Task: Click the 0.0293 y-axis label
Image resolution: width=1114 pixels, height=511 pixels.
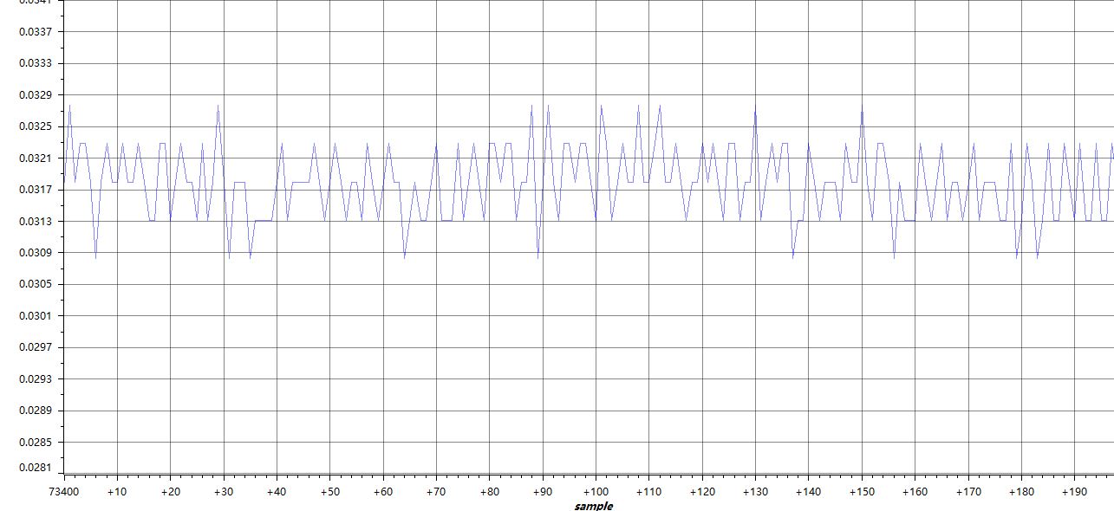Action: pyautogui.click(x=36, y=379)
